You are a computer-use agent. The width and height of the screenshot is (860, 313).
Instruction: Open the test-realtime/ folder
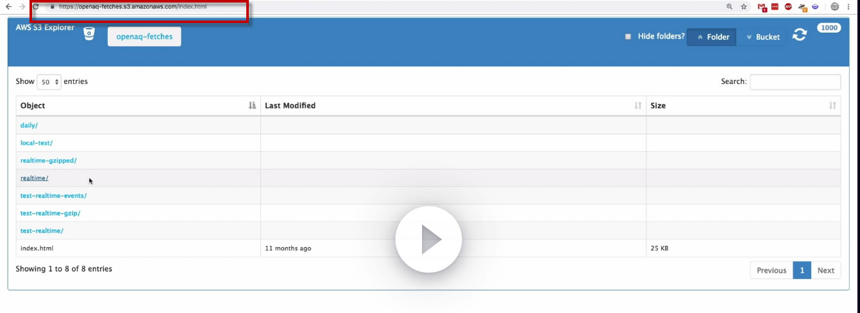pyautogui.click(x=42, y=230)
